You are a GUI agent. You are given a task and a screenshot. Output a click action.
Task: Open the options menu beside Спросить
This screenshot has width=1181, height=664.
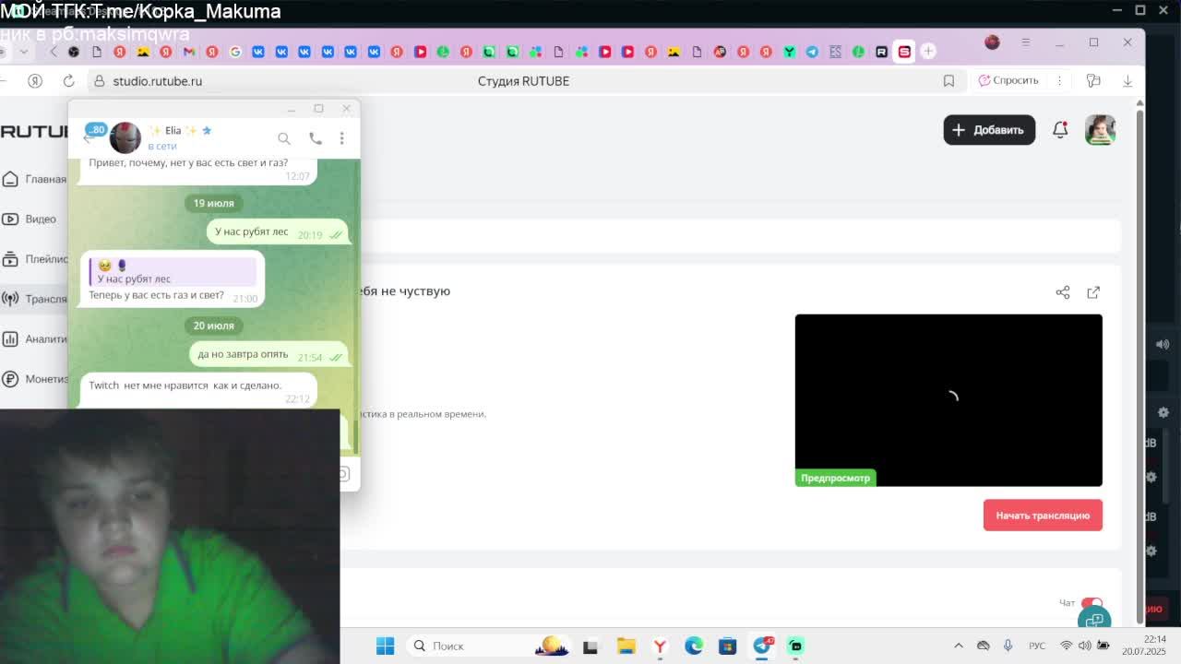pos(1059,80)
